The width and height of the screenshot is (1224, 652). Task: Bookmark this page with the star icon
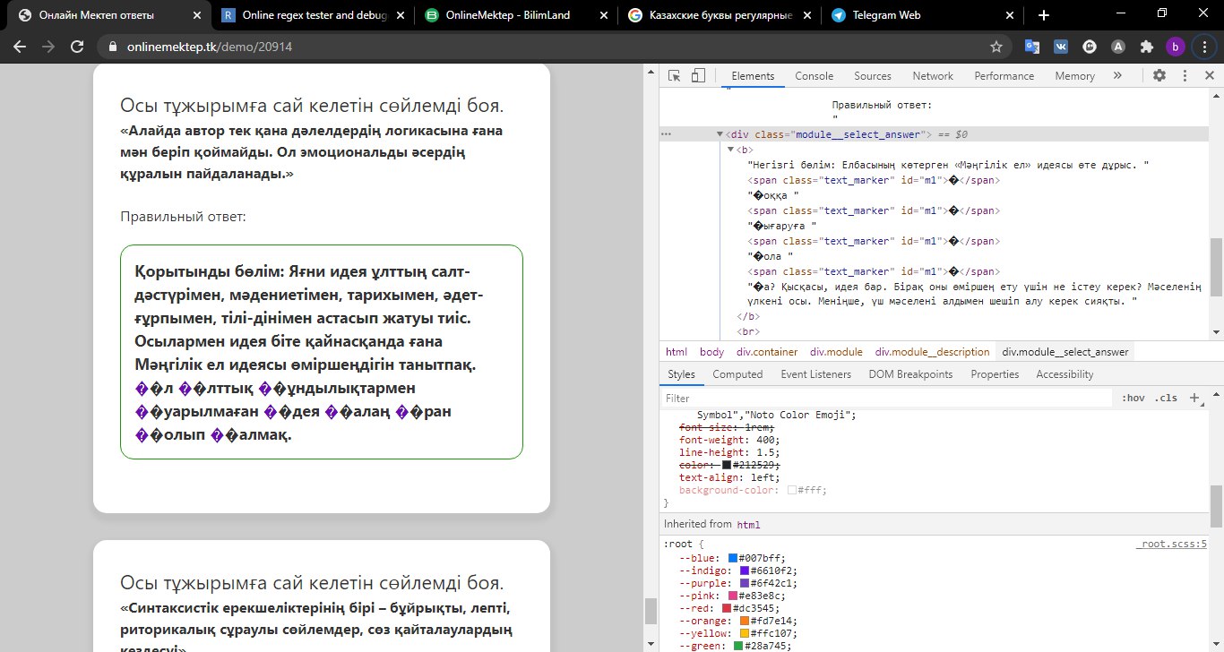tap(996, 47)
